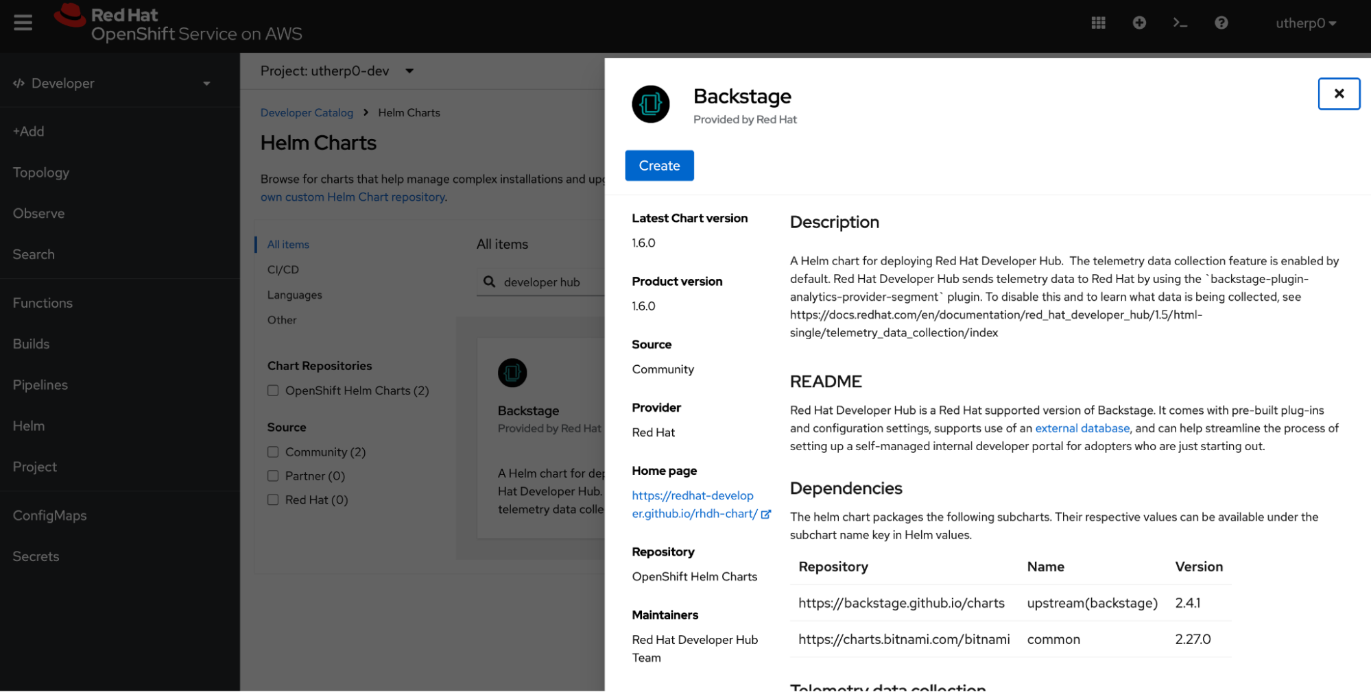The height and width of the screenshot is (692, 1371).
Task: Open the homepage external link icon
Action: [766, 514]
